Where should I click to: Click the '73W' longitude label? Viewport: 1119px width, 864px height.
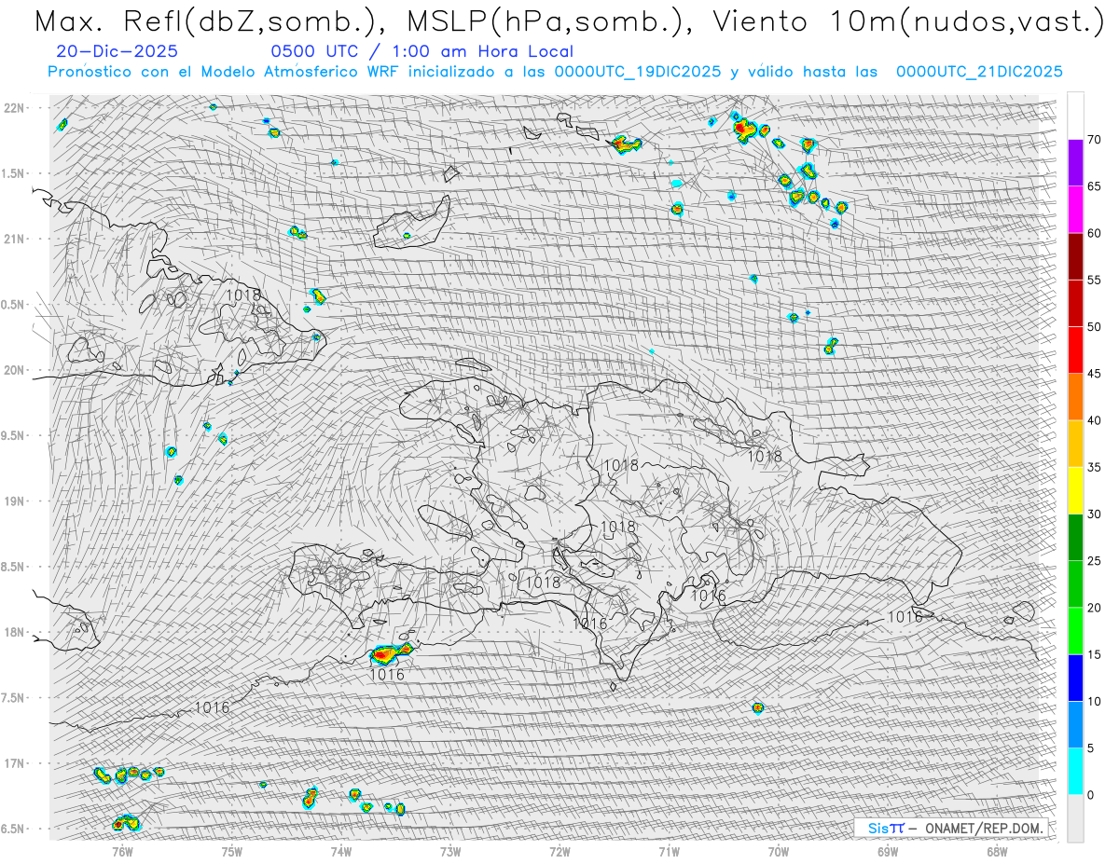pos(450,851)
